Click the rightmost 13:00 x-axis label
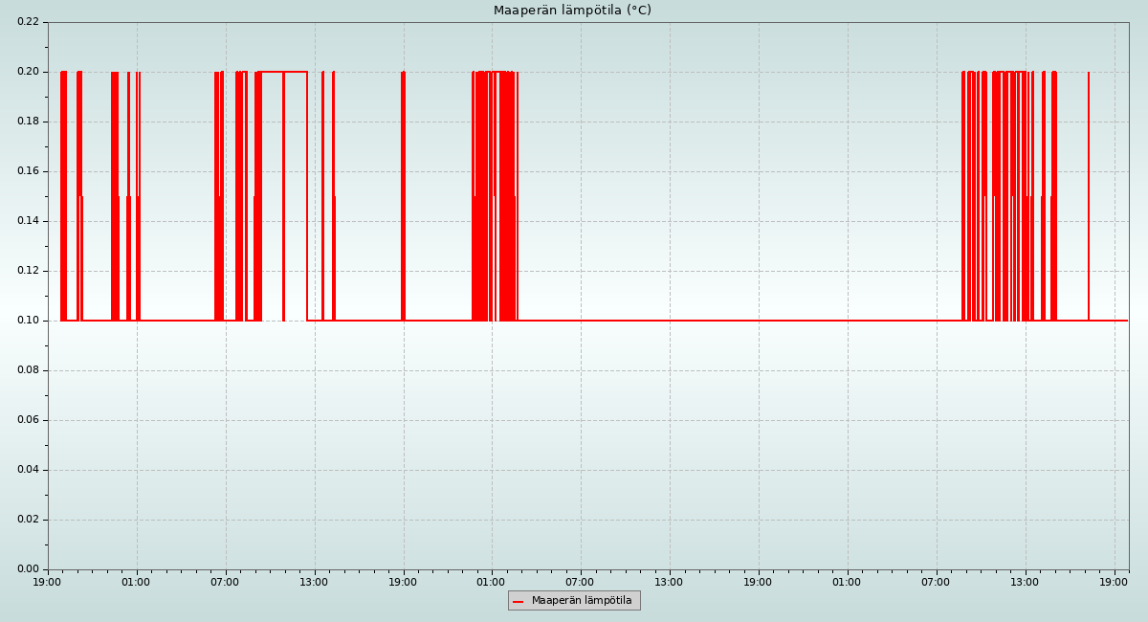 pos(1025,582)
